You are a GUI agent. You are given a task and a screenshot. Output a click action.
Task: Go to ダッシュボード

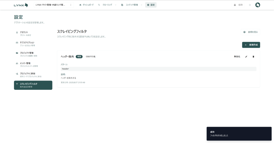pos(86,5)
